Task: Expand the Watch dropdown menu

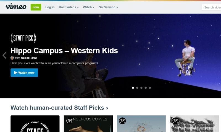Action: (x=89, y=7)
